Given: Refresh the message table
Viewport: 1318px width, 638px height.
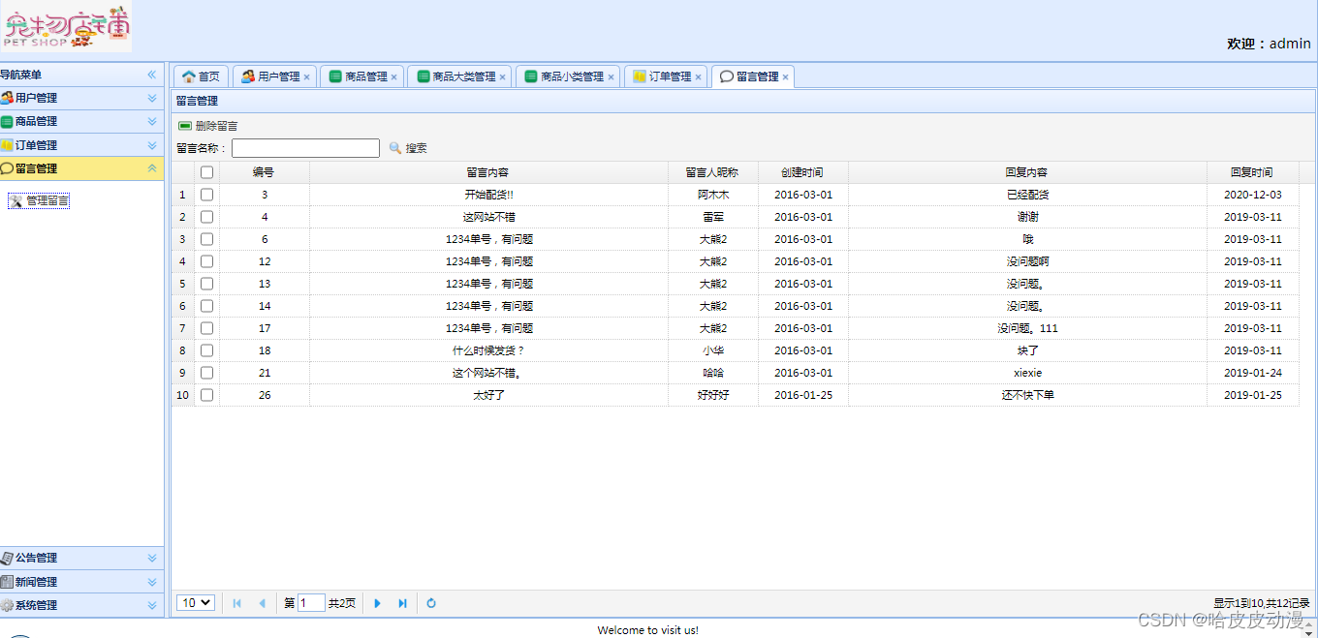Looking at the screenshot, I should tap(431, 603).
